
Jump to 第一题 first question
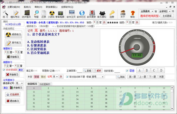(x=132, y=77)
